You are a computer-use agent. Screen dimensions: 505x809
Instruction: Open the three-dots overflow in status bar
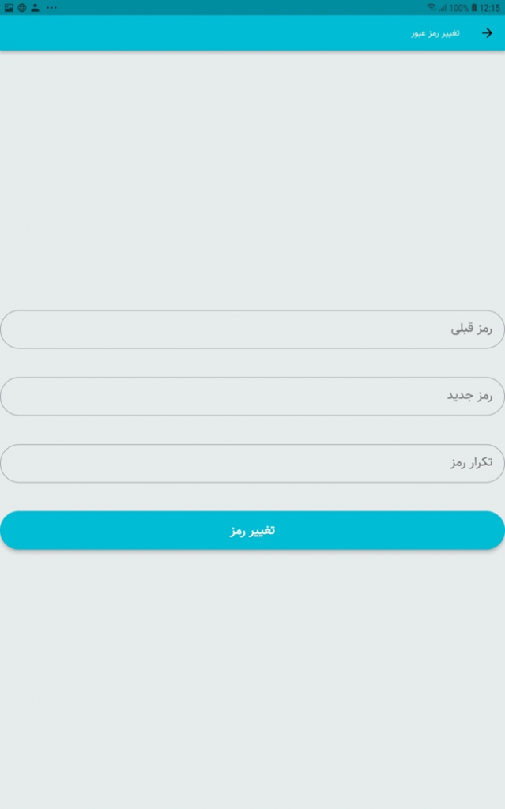coord(51,8)
